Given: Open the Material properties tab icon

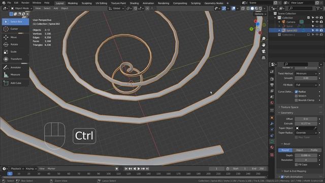Looking at the screenshot, I should pyautogui.click(x=272, y=147).
